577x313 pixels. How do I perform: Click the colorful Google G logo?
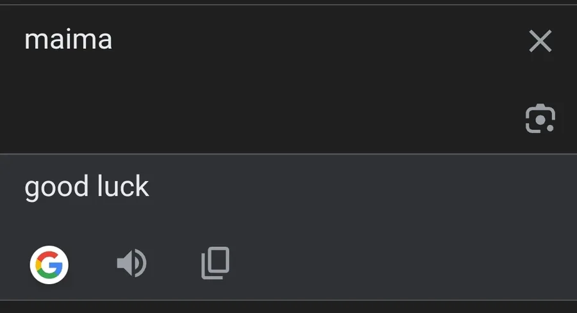pos(49,265)
